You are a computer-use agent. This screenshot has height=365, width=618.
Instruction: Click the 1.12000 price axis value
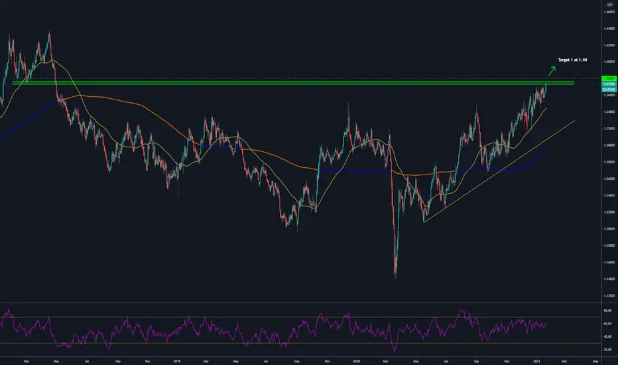point(609,295)
